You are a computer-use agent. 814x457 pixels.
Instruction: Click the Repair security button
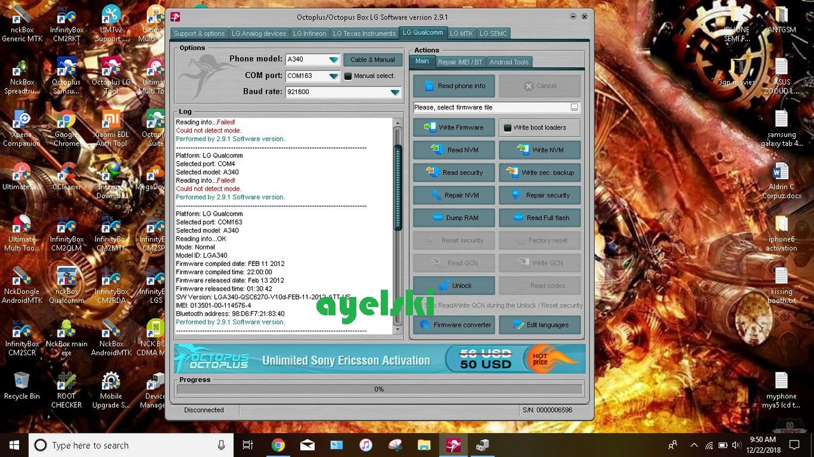[x=539, y=195]
